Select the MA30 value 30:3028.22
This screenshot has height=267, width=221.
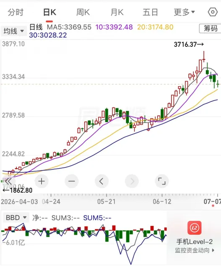(48, 35)
